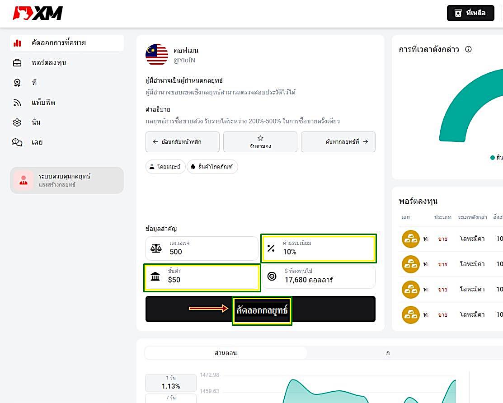Click the ประเภท column header
The width and height of the screenshot is (503, 403).
point(443,217)
